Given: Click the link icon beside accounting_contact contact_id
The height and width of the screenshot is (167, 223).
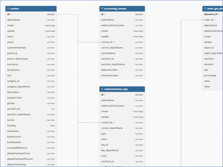Looking at the screenshot, I should (x=113, y=42).
